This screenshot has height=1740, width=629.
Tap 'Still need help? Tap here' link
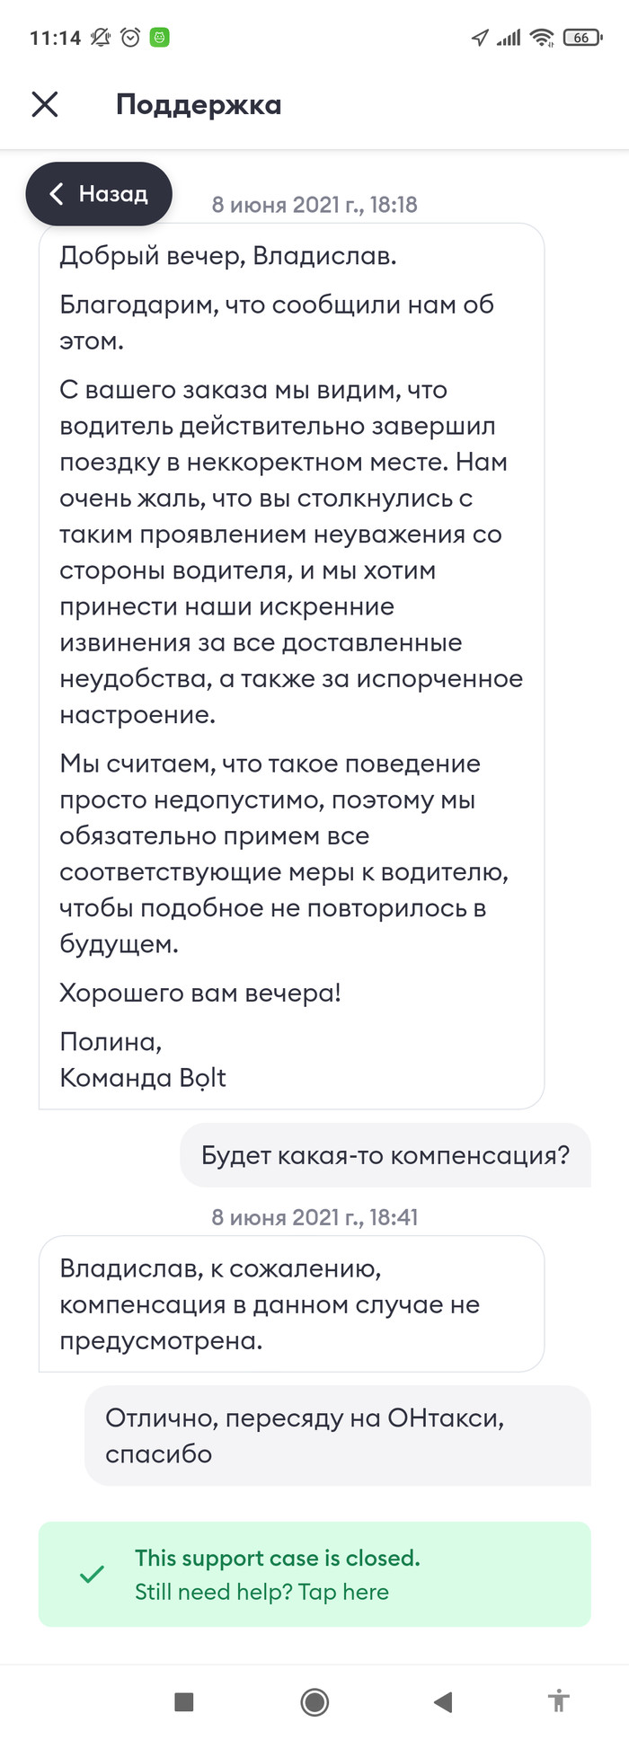click(x=261, y=1592)
